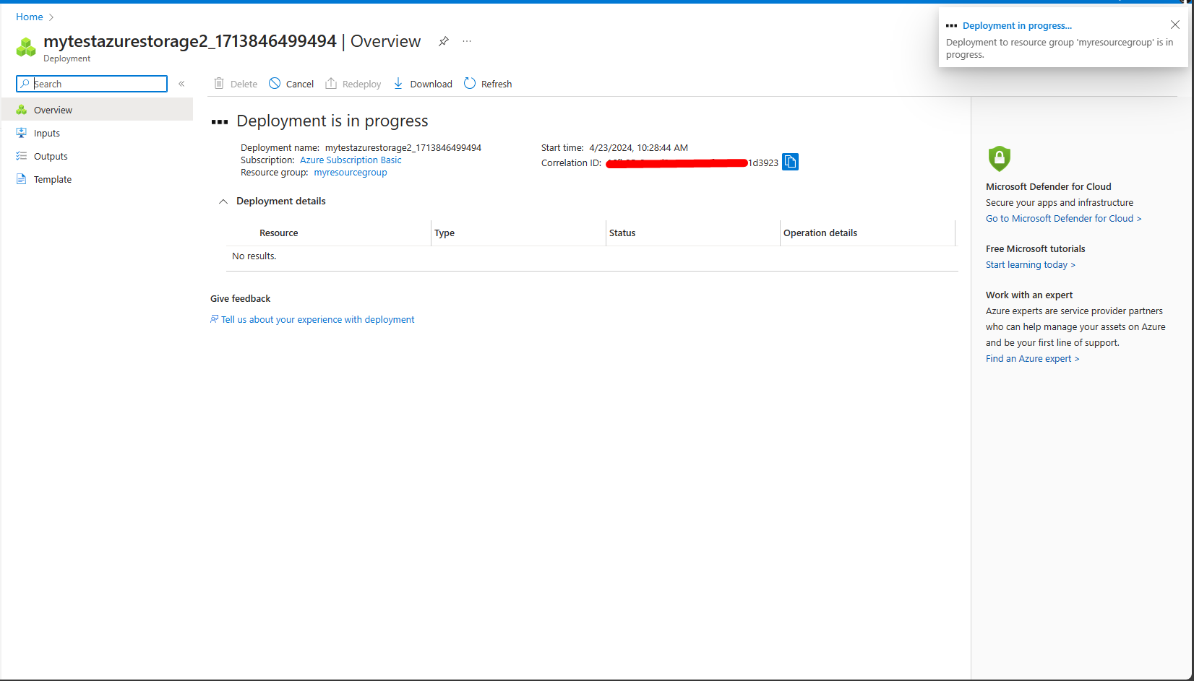Viewport: 1194px width, 681px height.
Task: Click Go to Microsoft Defender for Cloud
Action: 1063,218
